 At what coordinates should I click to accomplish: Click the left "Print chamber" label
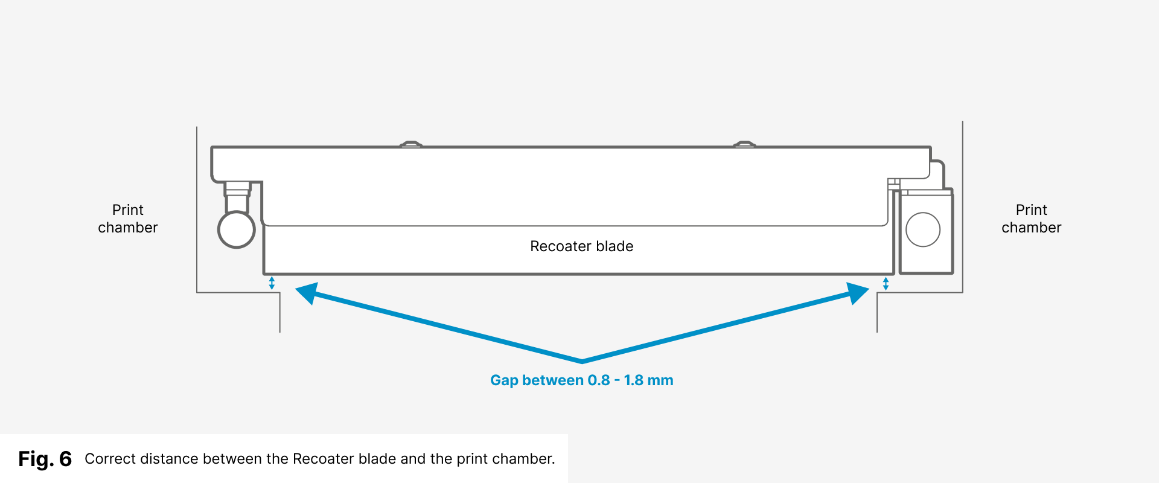128,219
